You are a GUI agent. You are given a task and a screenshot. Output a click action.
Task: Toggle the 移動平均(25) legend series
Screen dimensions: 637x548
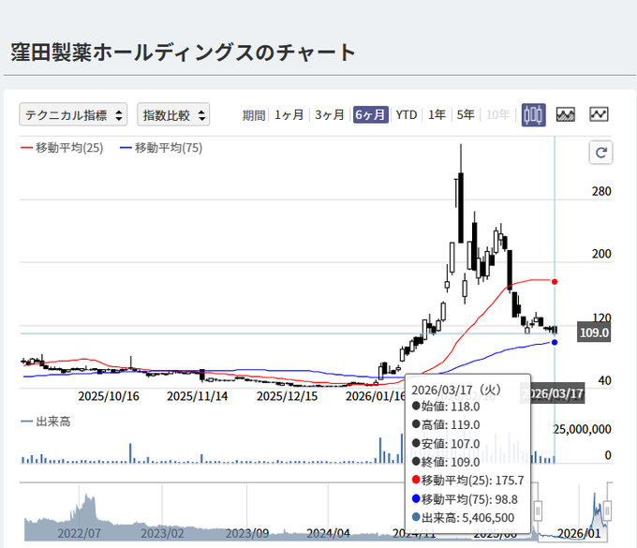click(x=62, y=148)
